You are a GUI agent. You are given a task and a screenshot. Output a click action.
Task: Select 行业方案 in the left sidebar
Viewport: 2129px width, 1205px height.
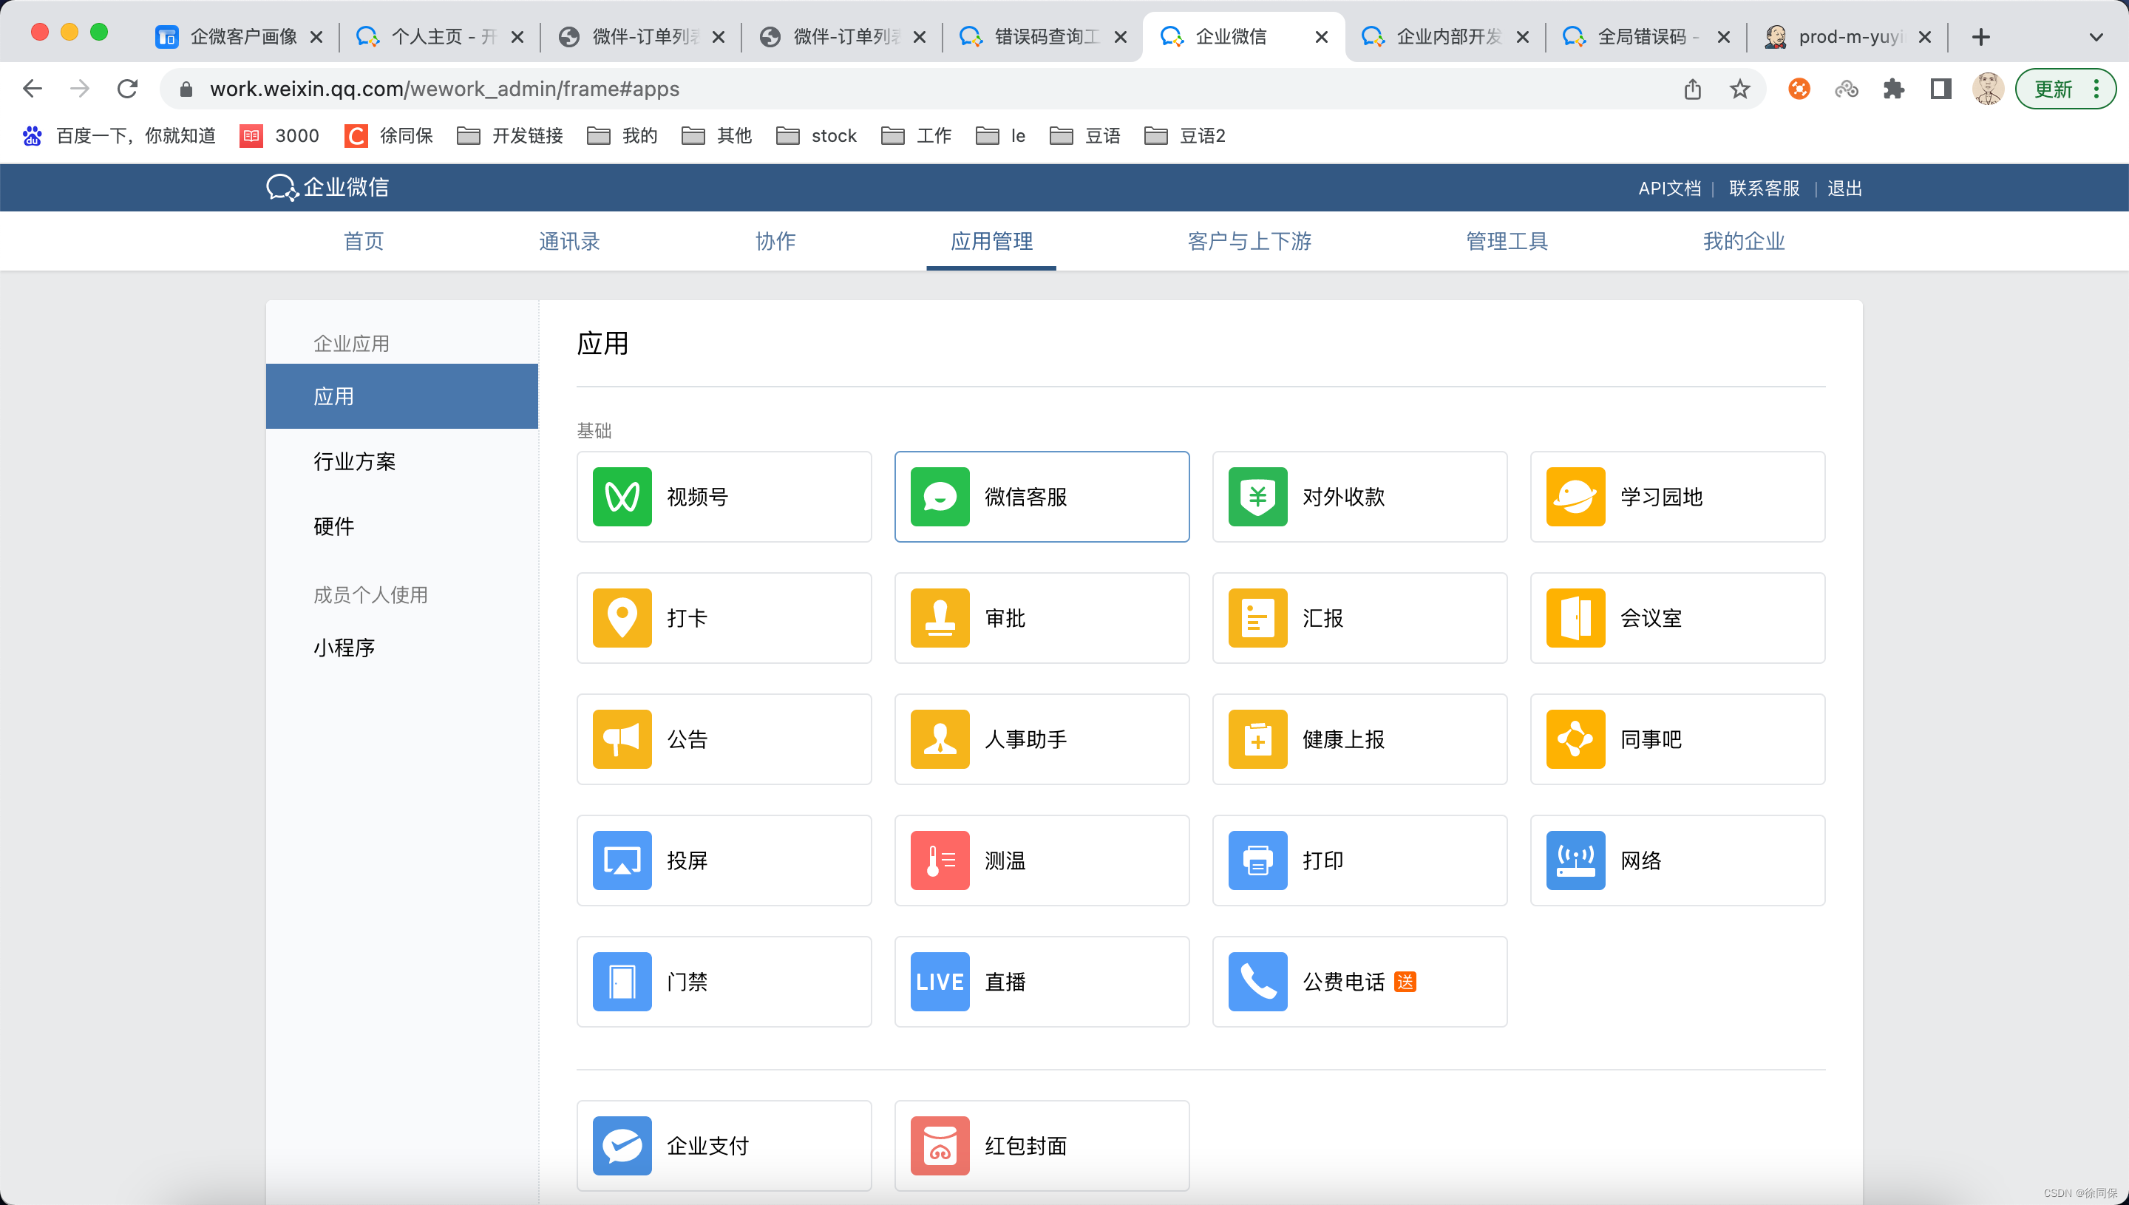click(354, 461)
